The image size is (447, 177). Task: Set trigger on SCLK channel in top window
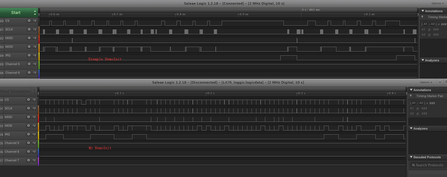(34, 29)
